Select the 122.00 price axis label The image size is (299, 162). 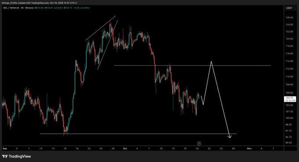(289, 32)
